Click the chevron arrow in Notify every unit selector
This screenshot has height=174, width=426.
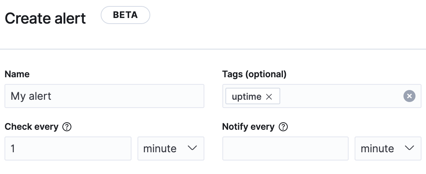point(409,148)
